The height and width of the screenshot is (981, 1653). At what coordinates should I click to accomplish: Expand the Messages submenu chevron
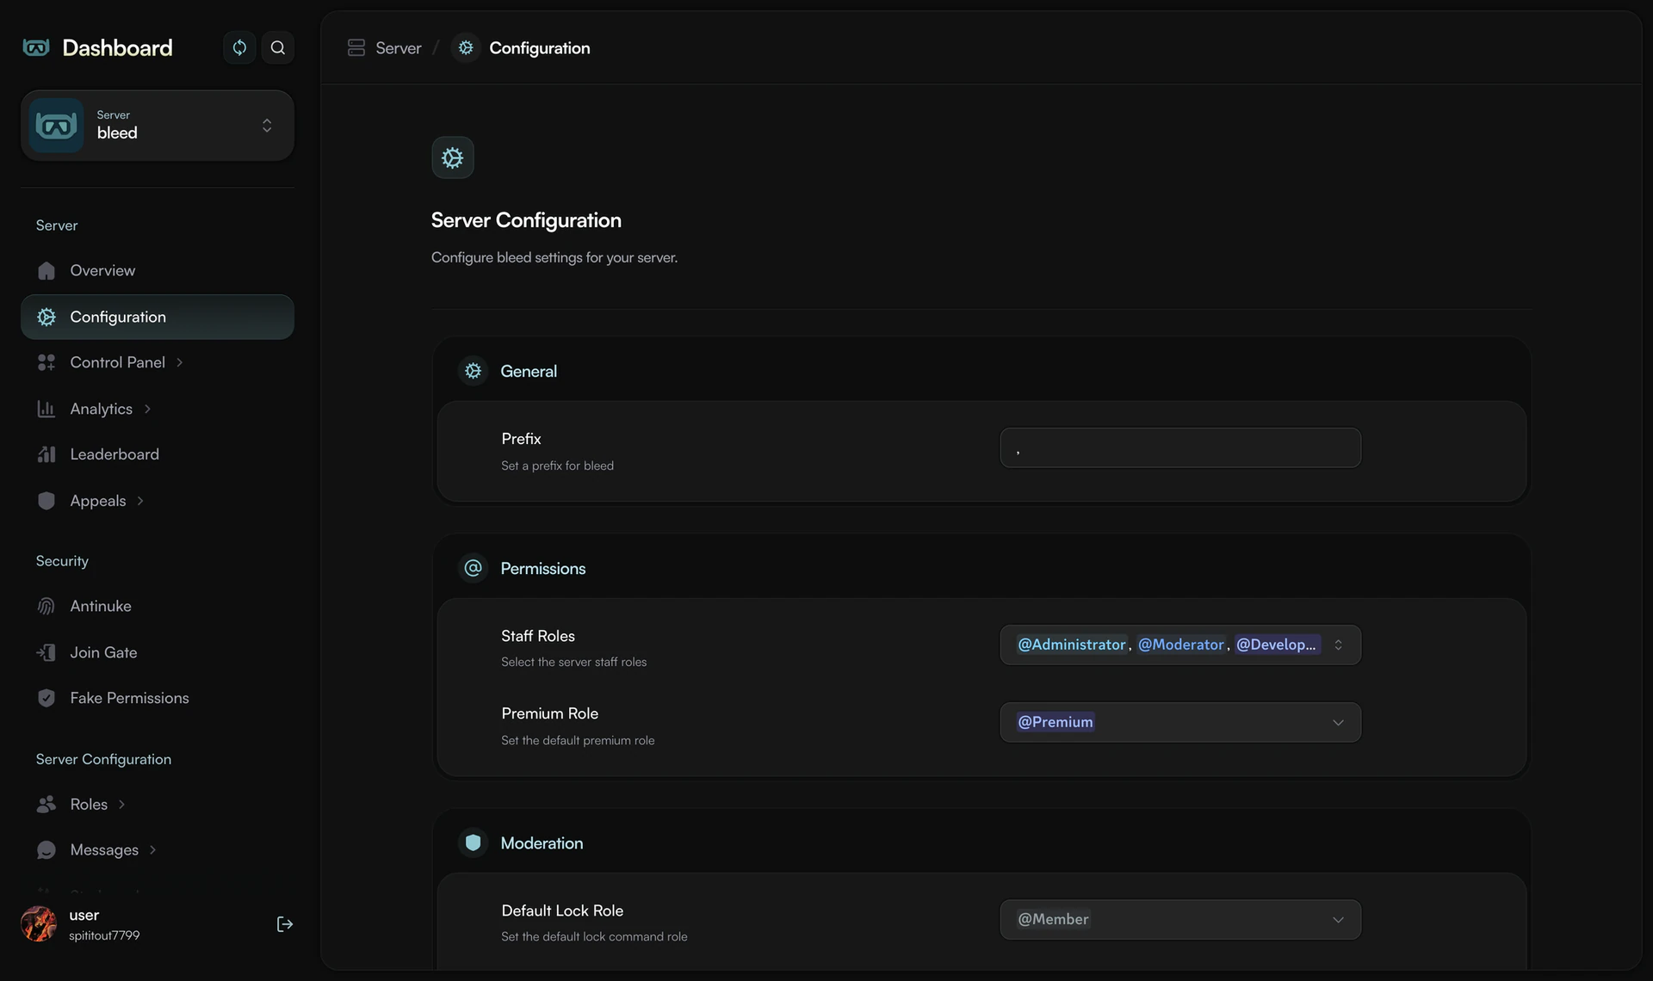152,850
